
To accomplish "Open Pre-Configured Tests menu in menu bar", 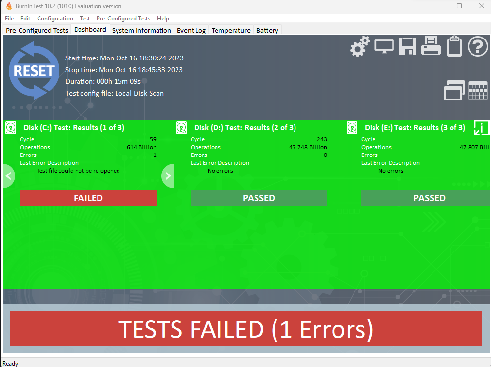I will pyautogui.click(x=123, y=19).
